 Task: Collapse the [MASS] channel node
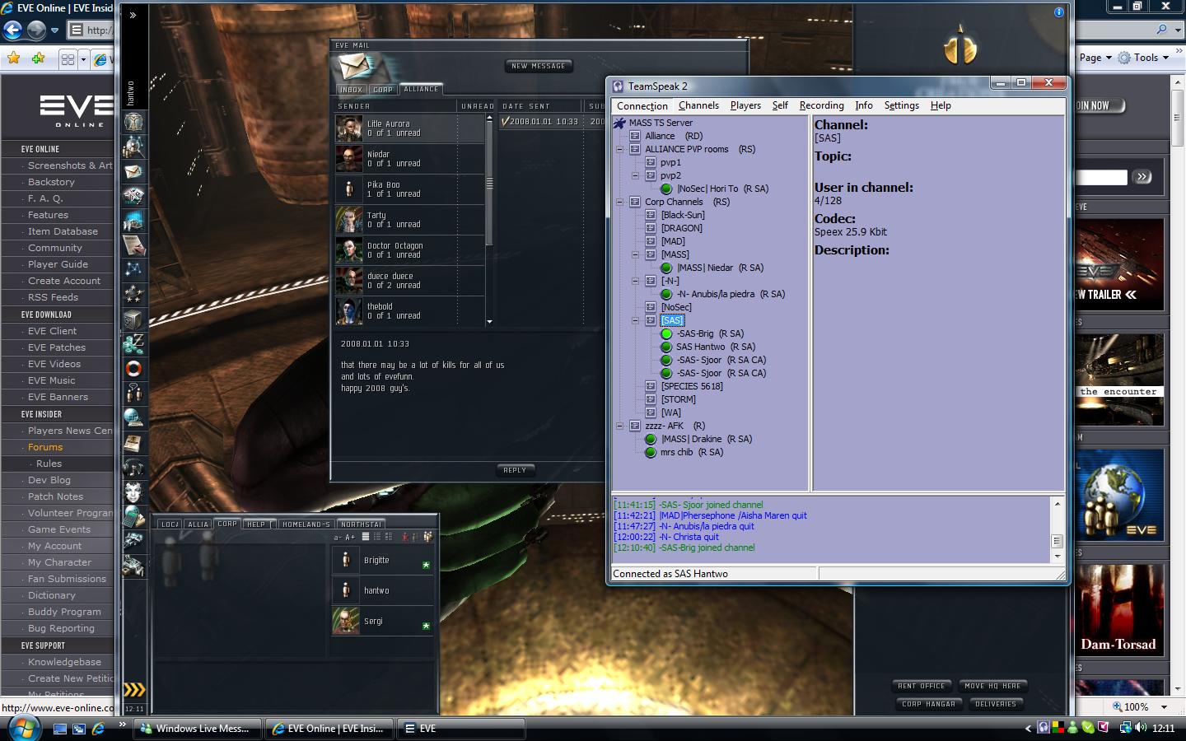tap(635, 254)
